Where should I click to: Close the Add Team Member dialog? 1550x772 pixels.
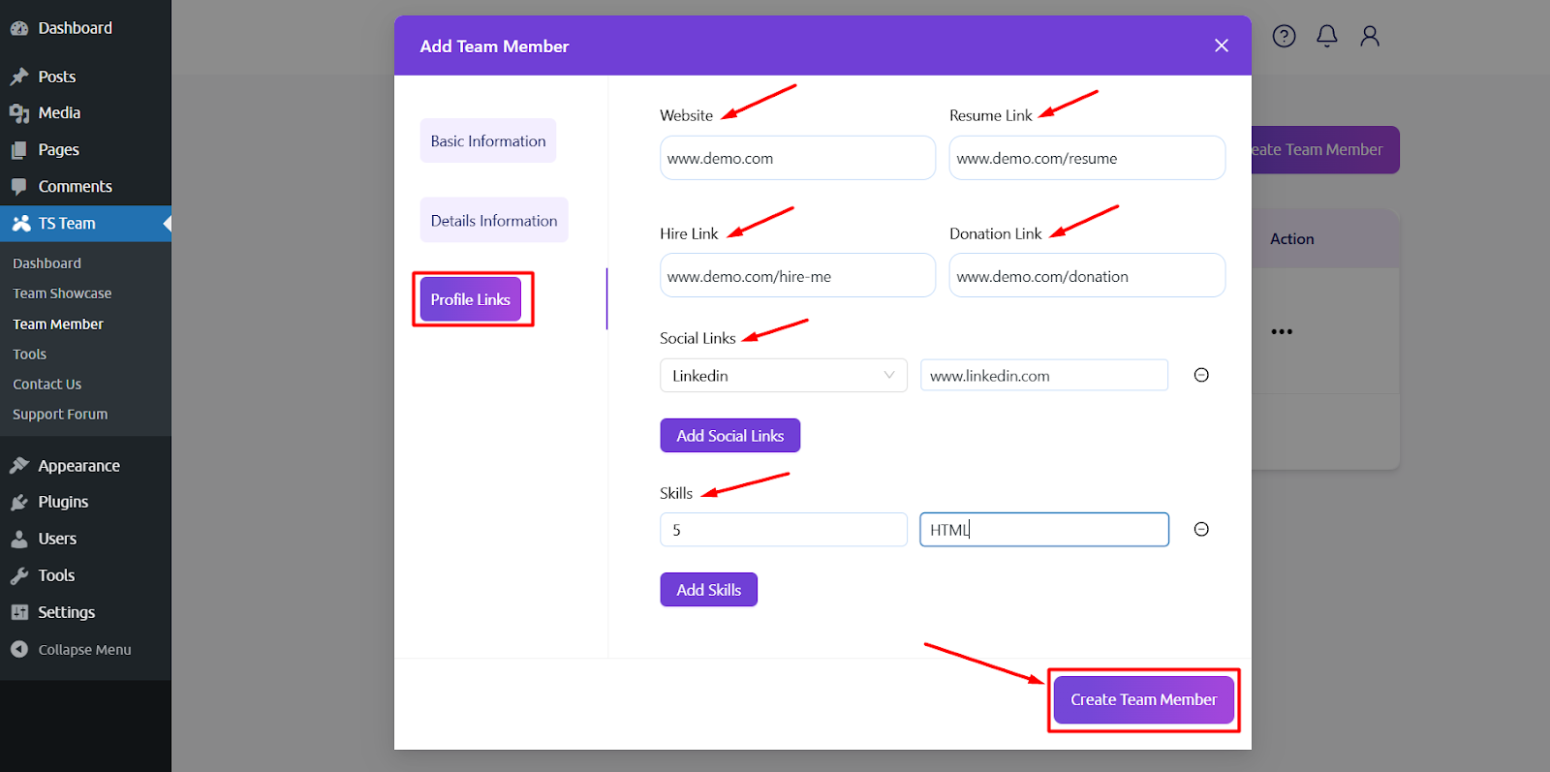point(1222,46)
